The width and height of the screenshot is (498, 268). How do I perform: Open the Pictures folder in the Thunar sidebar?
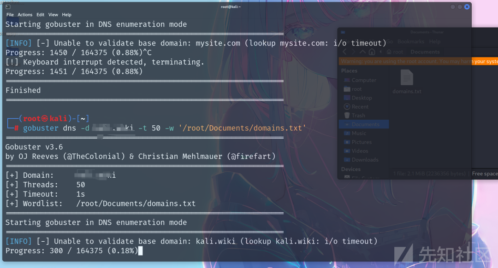point(364,142)
